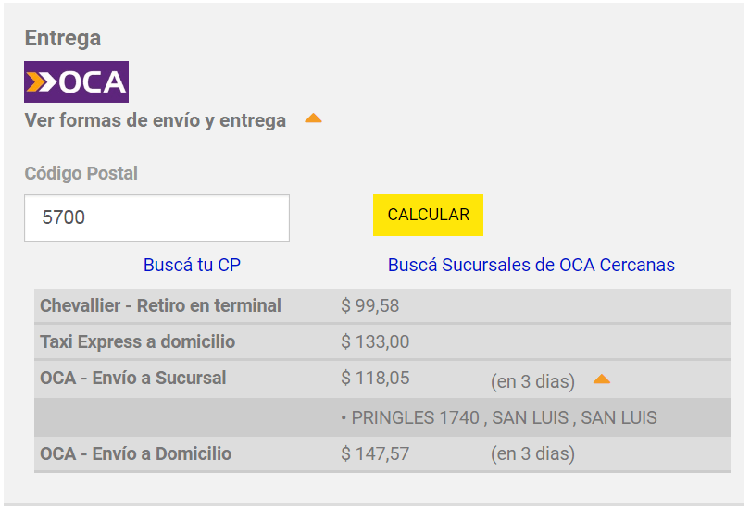This screenshot has width=750, height=509.
Task: Click the $ 99,58 Chevallier price
Action: pos(370,306)
